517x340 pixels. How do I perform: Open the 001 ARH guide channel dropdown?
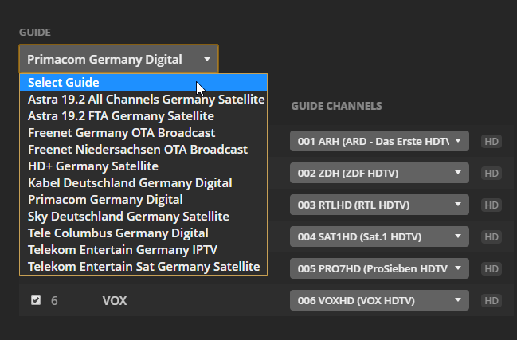pos(379,141)
